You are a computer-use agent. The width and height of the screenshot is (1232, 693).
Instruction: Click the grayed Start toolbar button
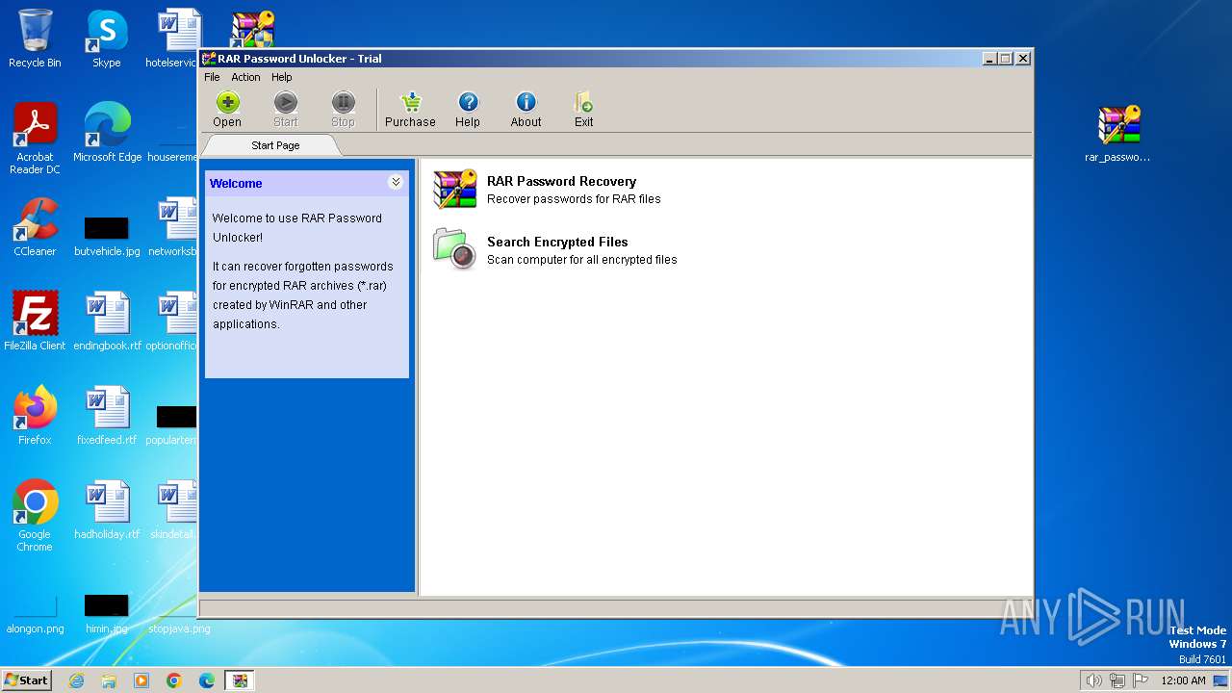[x=286, y=110]
